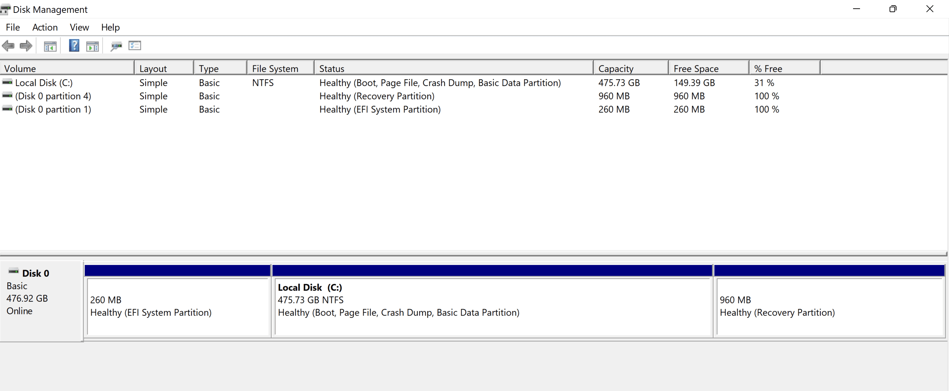Click the Back arrow toolbar icon
The image size is (949, 391).
(8, 46)
